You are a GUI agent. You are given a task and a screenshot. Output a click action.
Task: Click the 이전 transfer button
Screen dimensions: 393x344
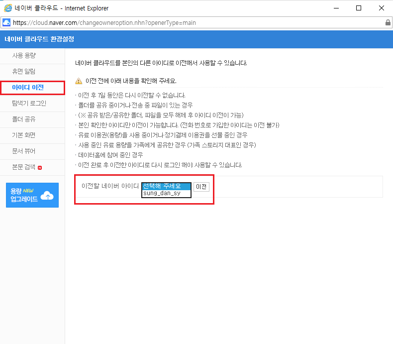201,187
